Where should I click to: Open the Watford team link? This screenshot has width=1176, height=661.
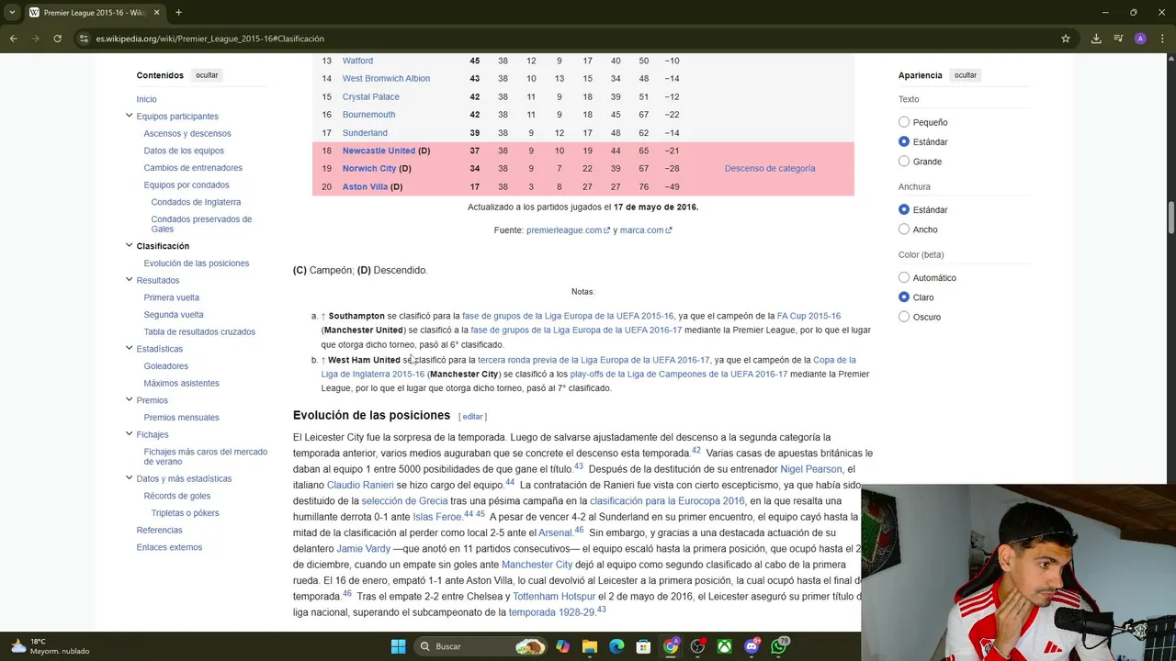(357, 61)
